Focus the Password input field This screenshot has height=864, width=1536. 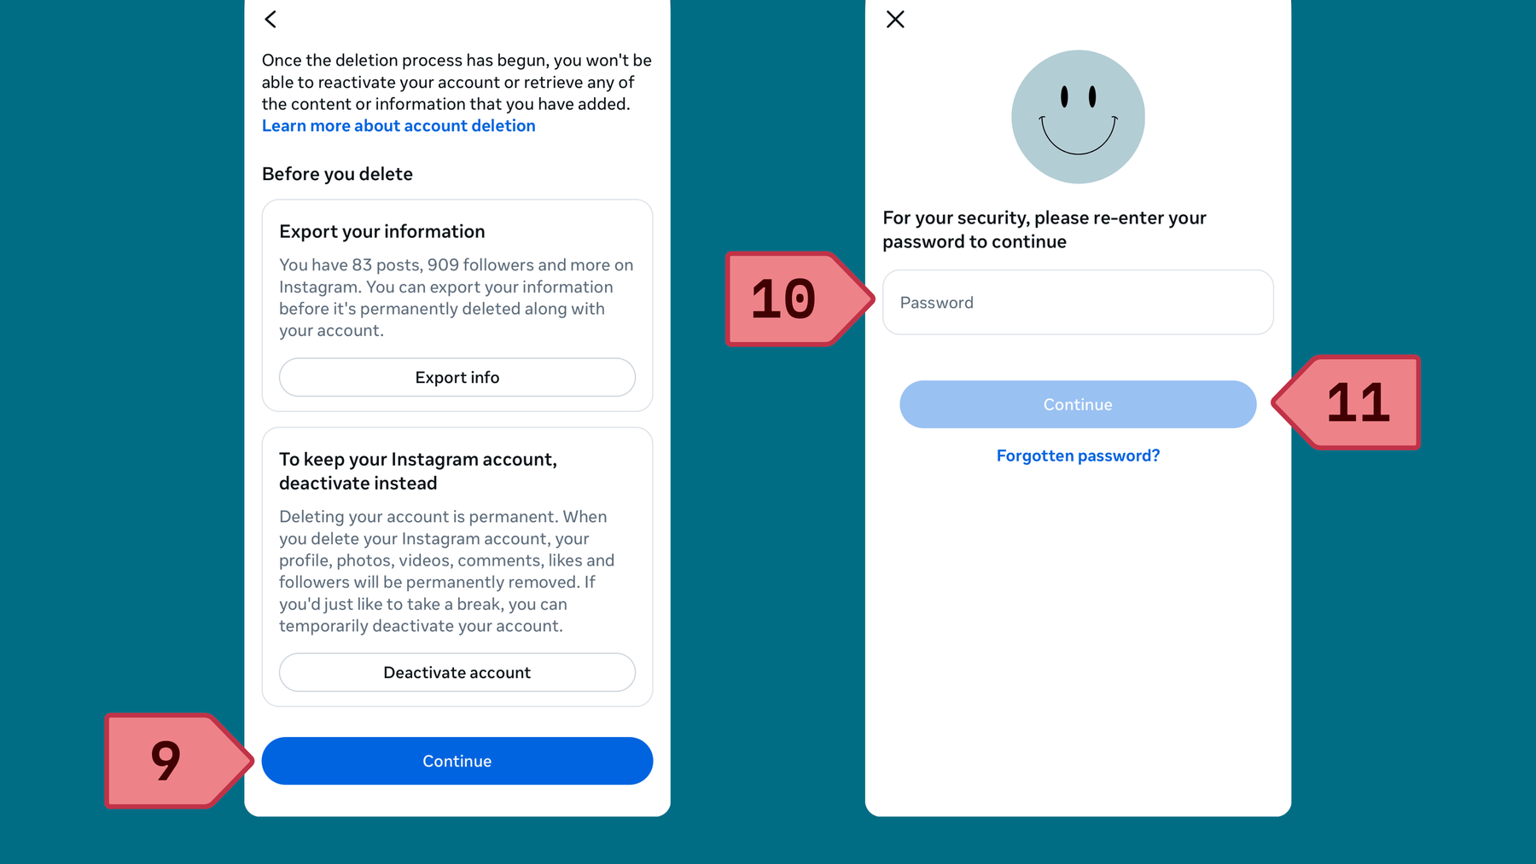[x=1078, y=302]
